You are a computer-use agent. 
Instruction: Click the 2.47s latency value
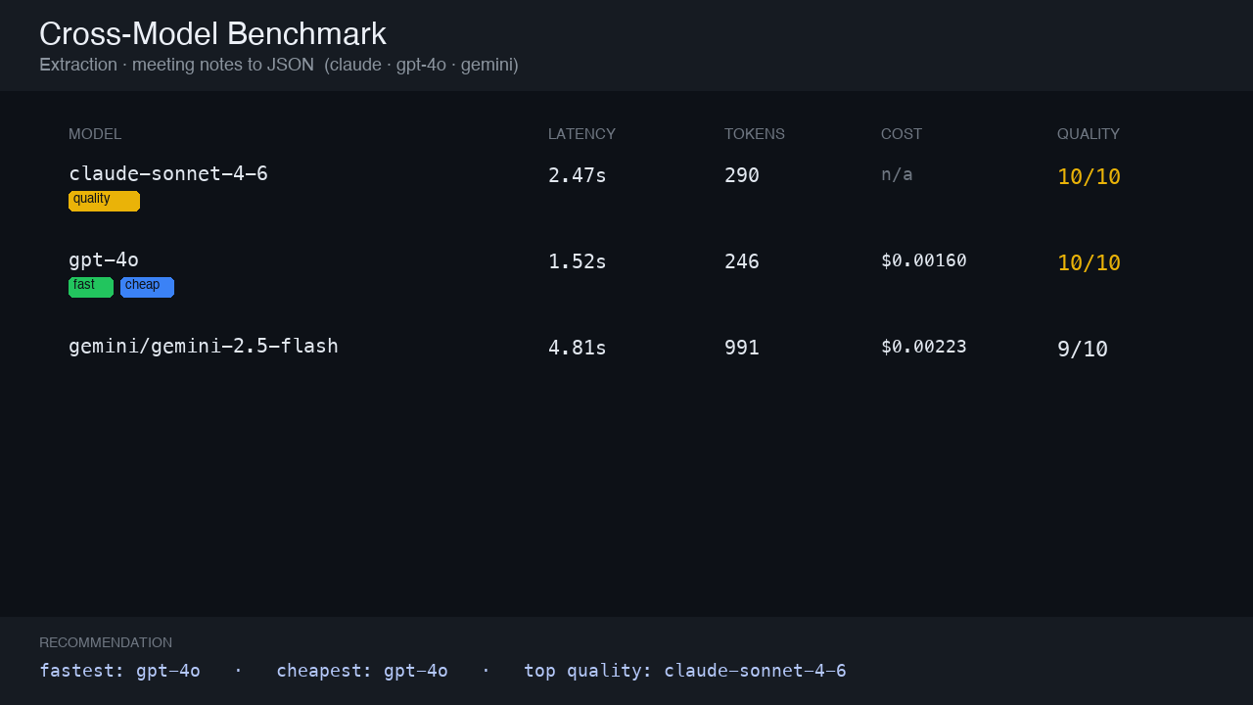click(578, 175)
